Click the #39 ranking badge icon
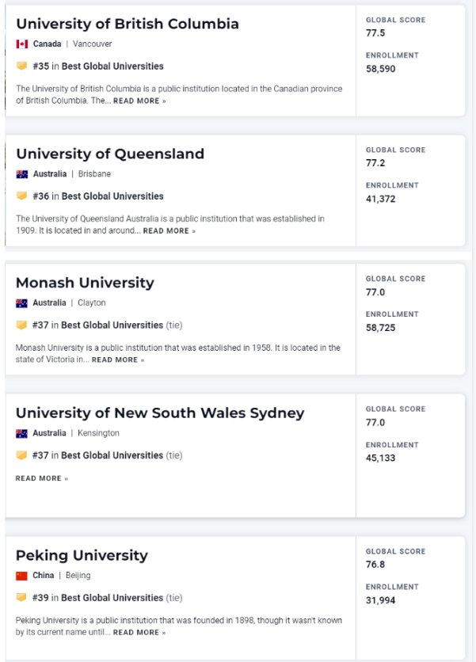The height and width of the screenshot is (662, 476). (x=21, y=598)
